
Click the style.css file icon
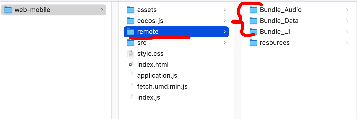pyautogui.click(x=131, y=54)
